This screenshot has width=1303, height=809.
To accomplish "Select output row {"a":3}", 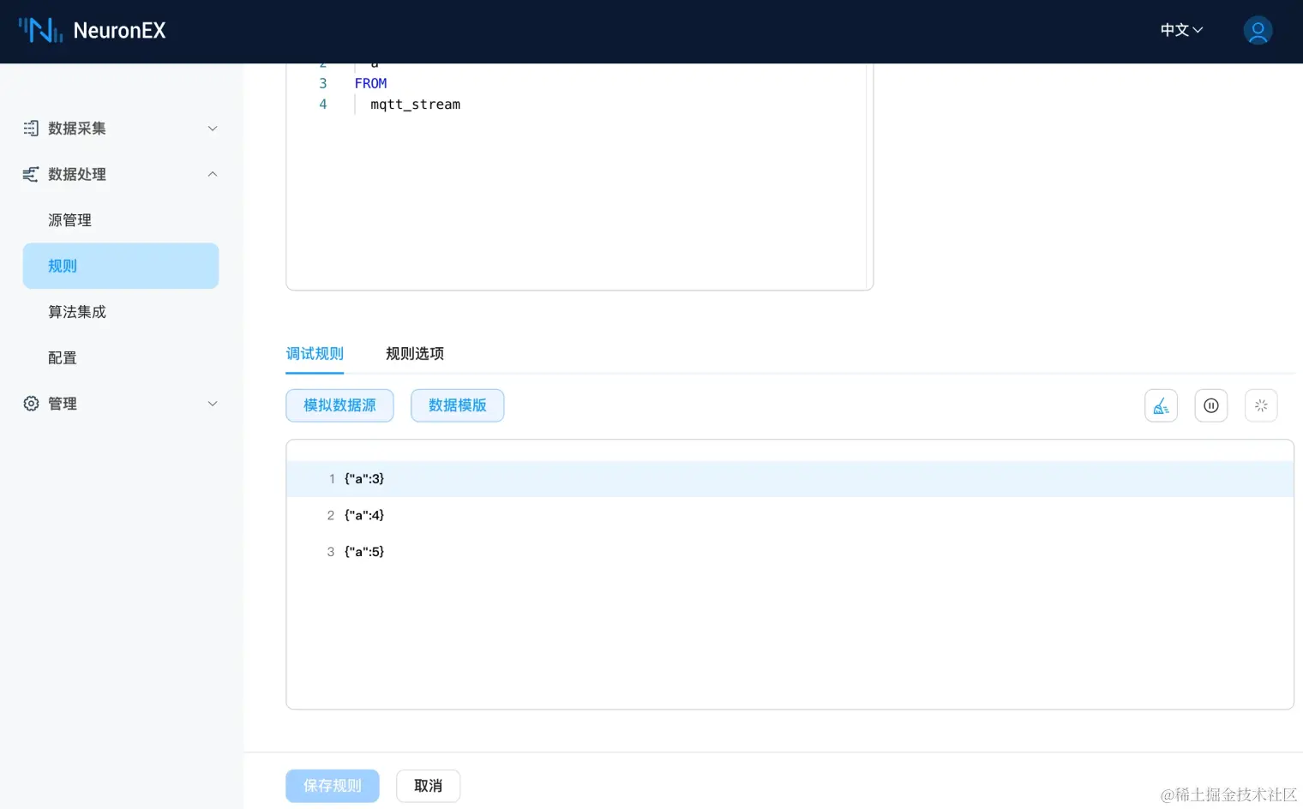I will pyautogui.click(x=790, y=479).
